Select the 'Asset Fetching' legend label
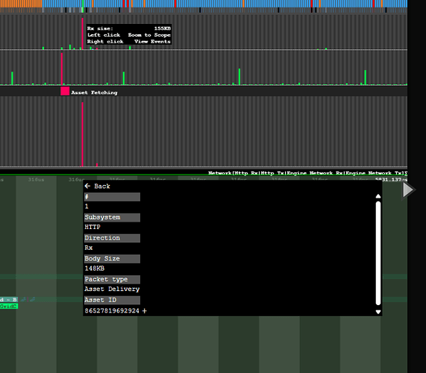 tap(94, 93)
